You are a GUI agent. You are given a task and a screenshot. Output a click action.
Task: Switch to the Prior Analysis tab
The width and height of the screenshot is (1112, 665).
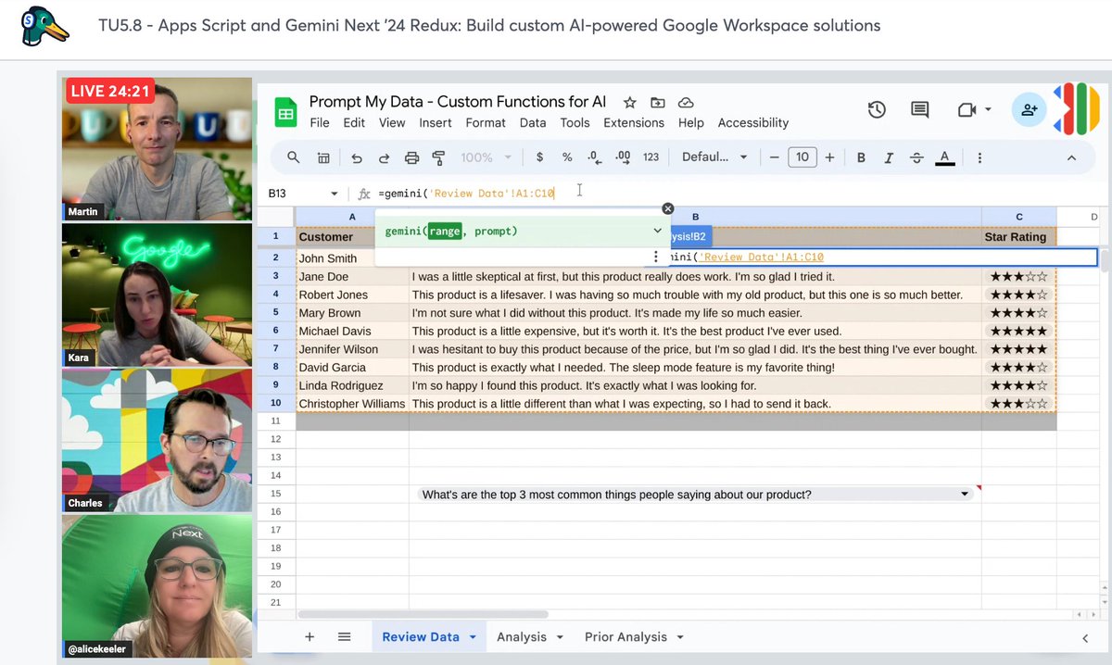(625, 636)
